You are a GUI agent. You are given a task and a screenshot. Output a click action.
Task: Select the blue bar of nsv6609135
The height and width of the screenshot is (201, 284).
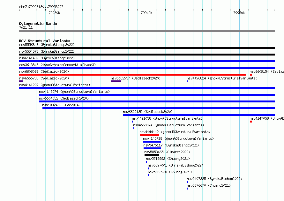point(199,115)
